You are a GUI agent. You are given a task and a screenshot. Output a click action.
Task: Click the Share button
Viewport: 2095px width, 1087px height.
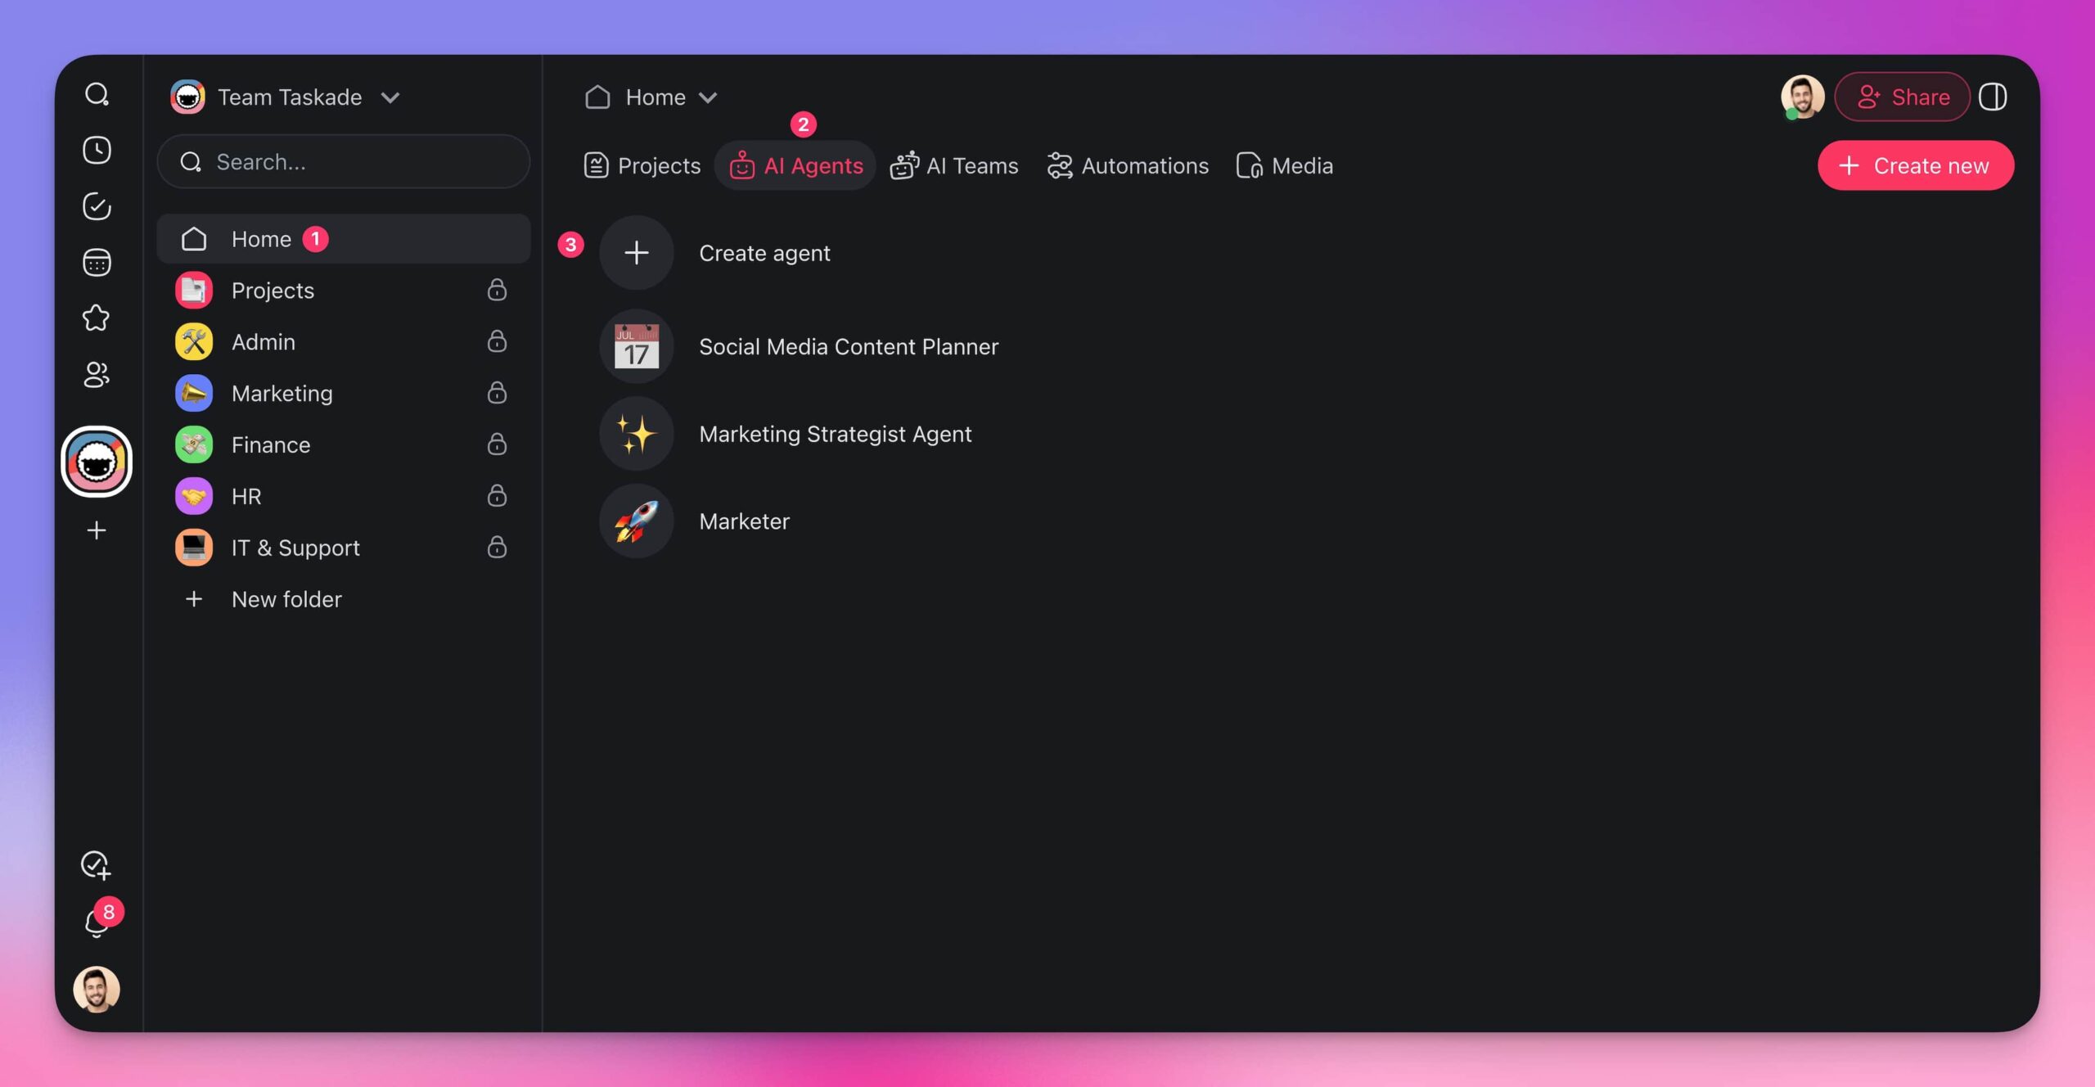1902,97
